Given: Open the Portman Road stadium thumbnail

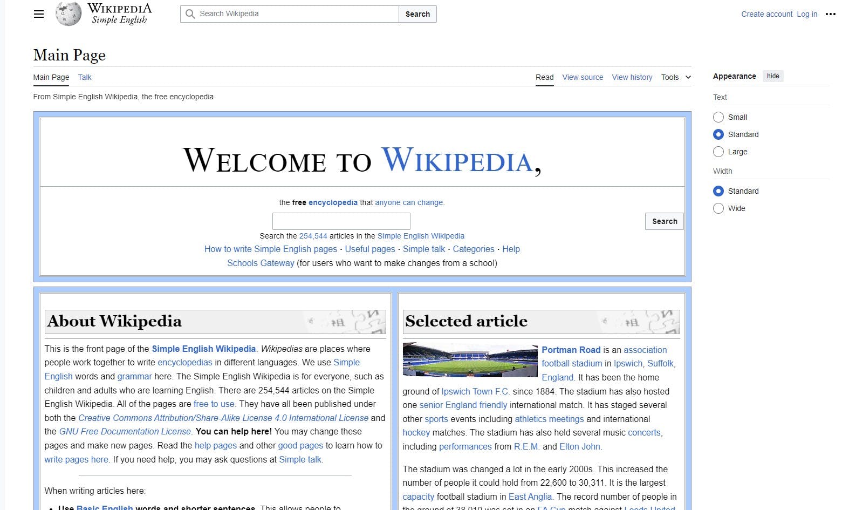Looking at the screenshot, I should point(470,359).
